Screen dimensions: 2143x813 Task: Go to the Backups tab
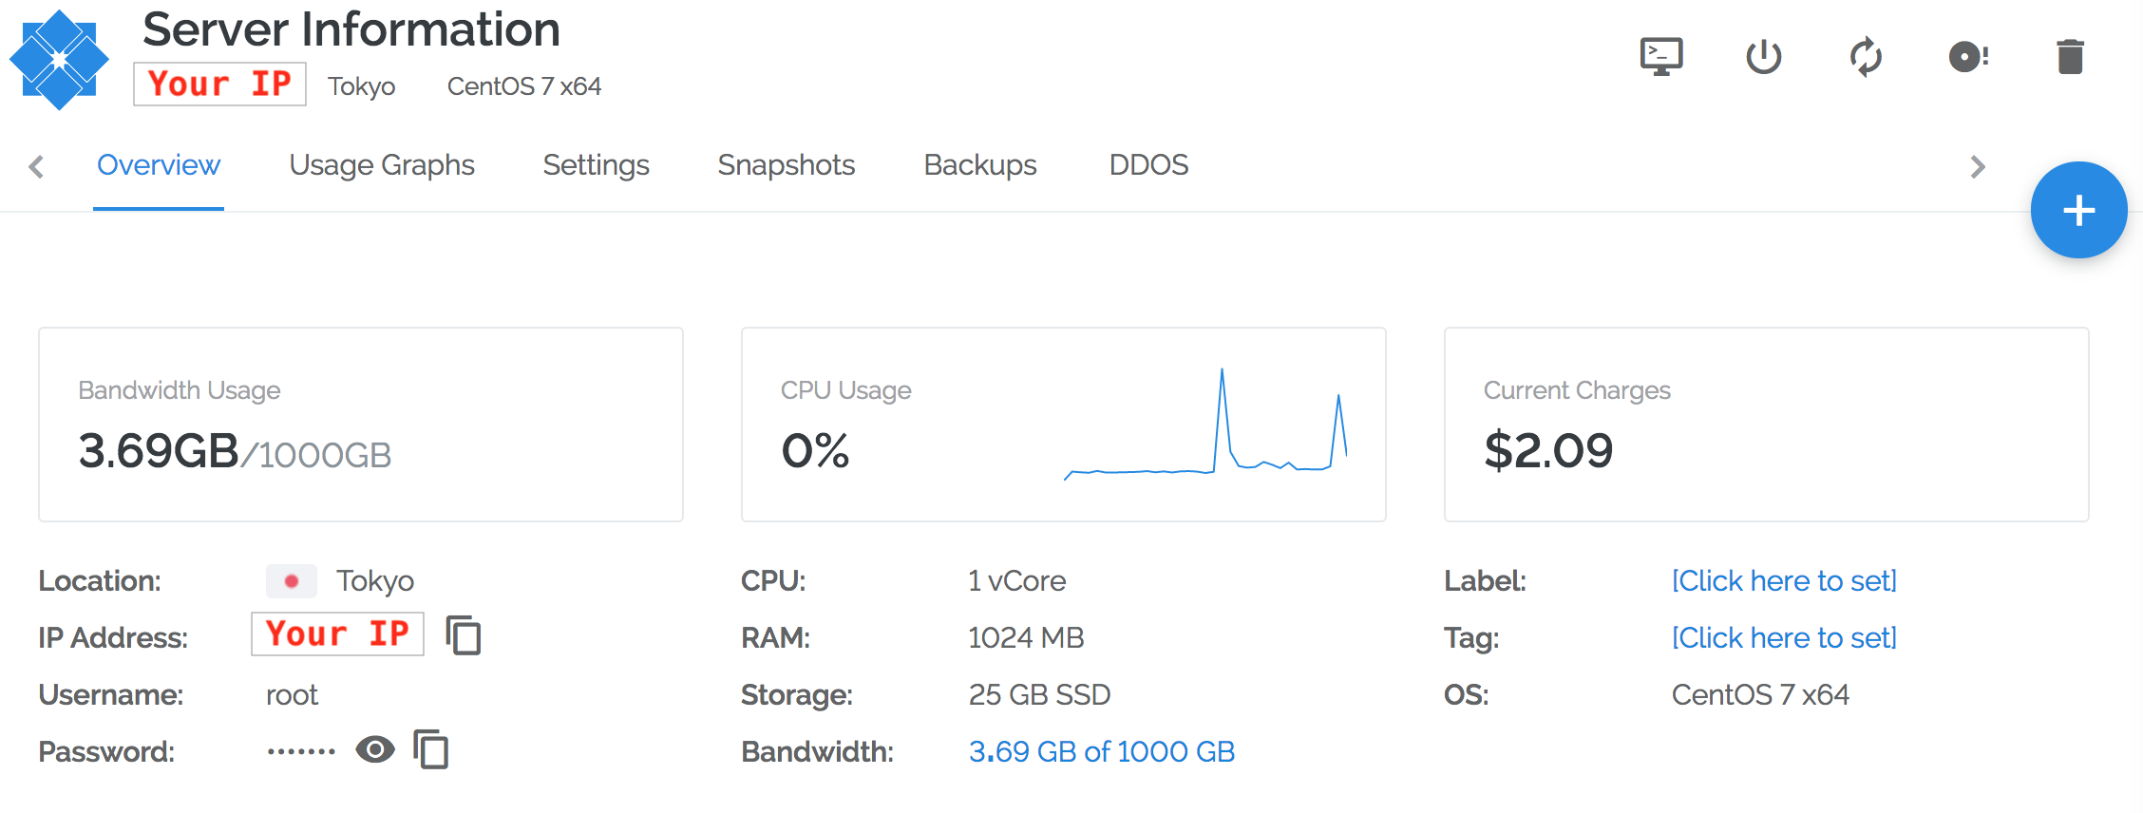tap(979, 165)
